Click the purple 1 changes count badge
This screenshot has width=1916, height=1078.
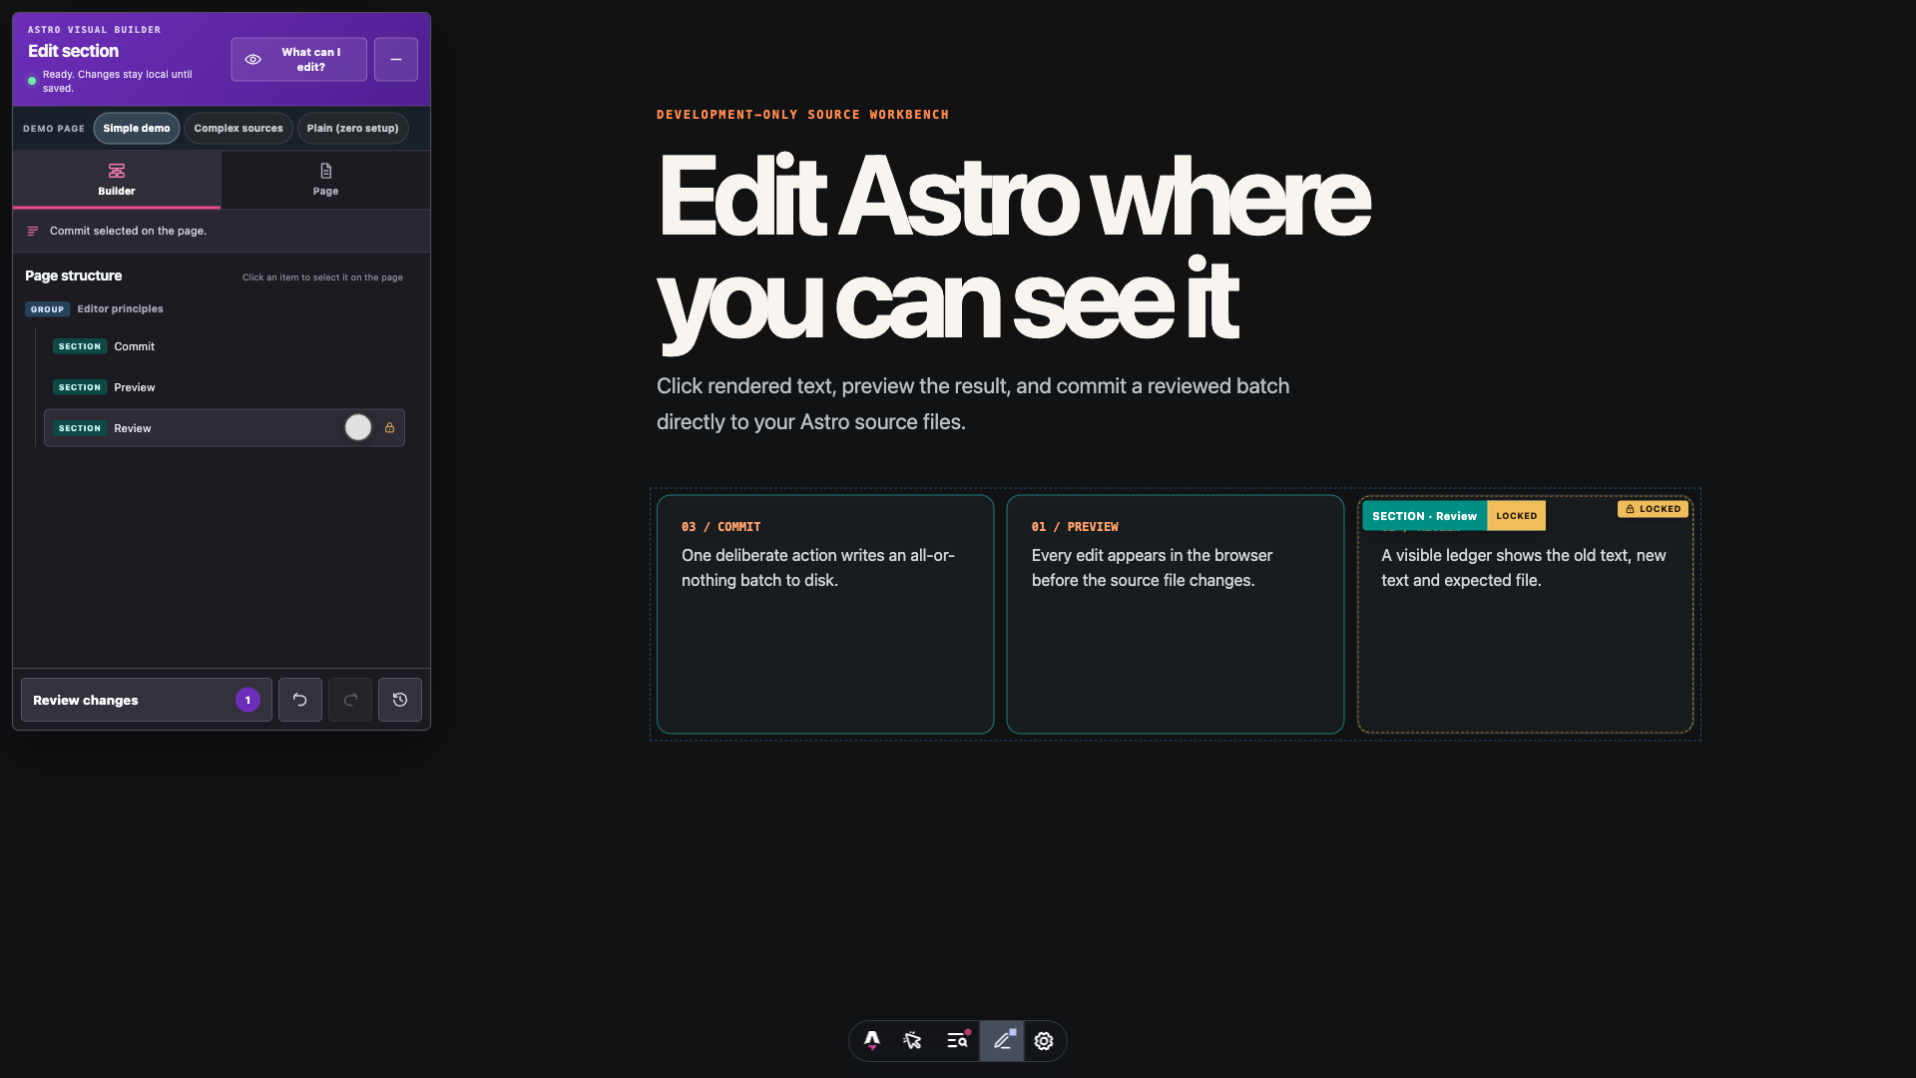coord(247,700)
